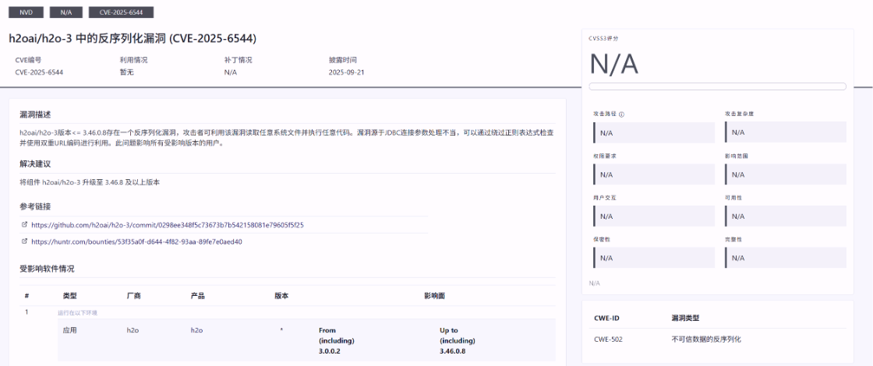Screen dimensions: 873x366
Task: Click the 应用 row in affected software table
Action: point(69,330)
